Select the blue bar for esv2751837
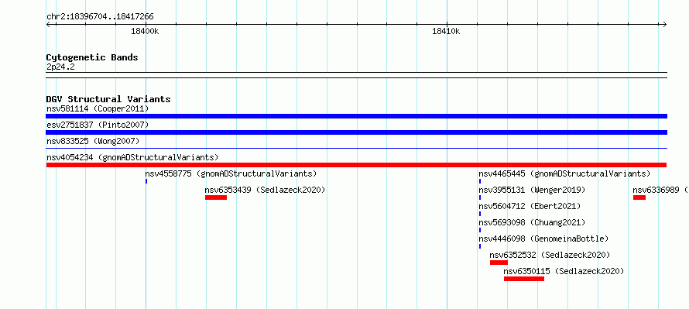The width and height of the screenshot is (689, 309). tap(356, 132)
